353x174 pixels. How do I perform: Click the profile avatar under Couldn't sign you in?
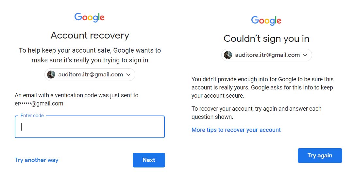coord(228,55)
